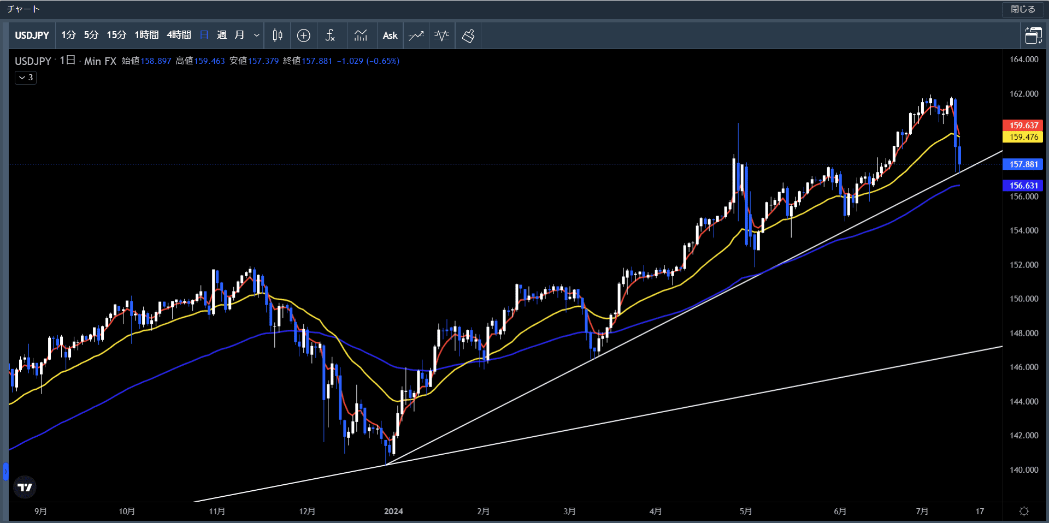Click the brush clear-drawings icon
1049x523 pixels.
click(468, 35)
